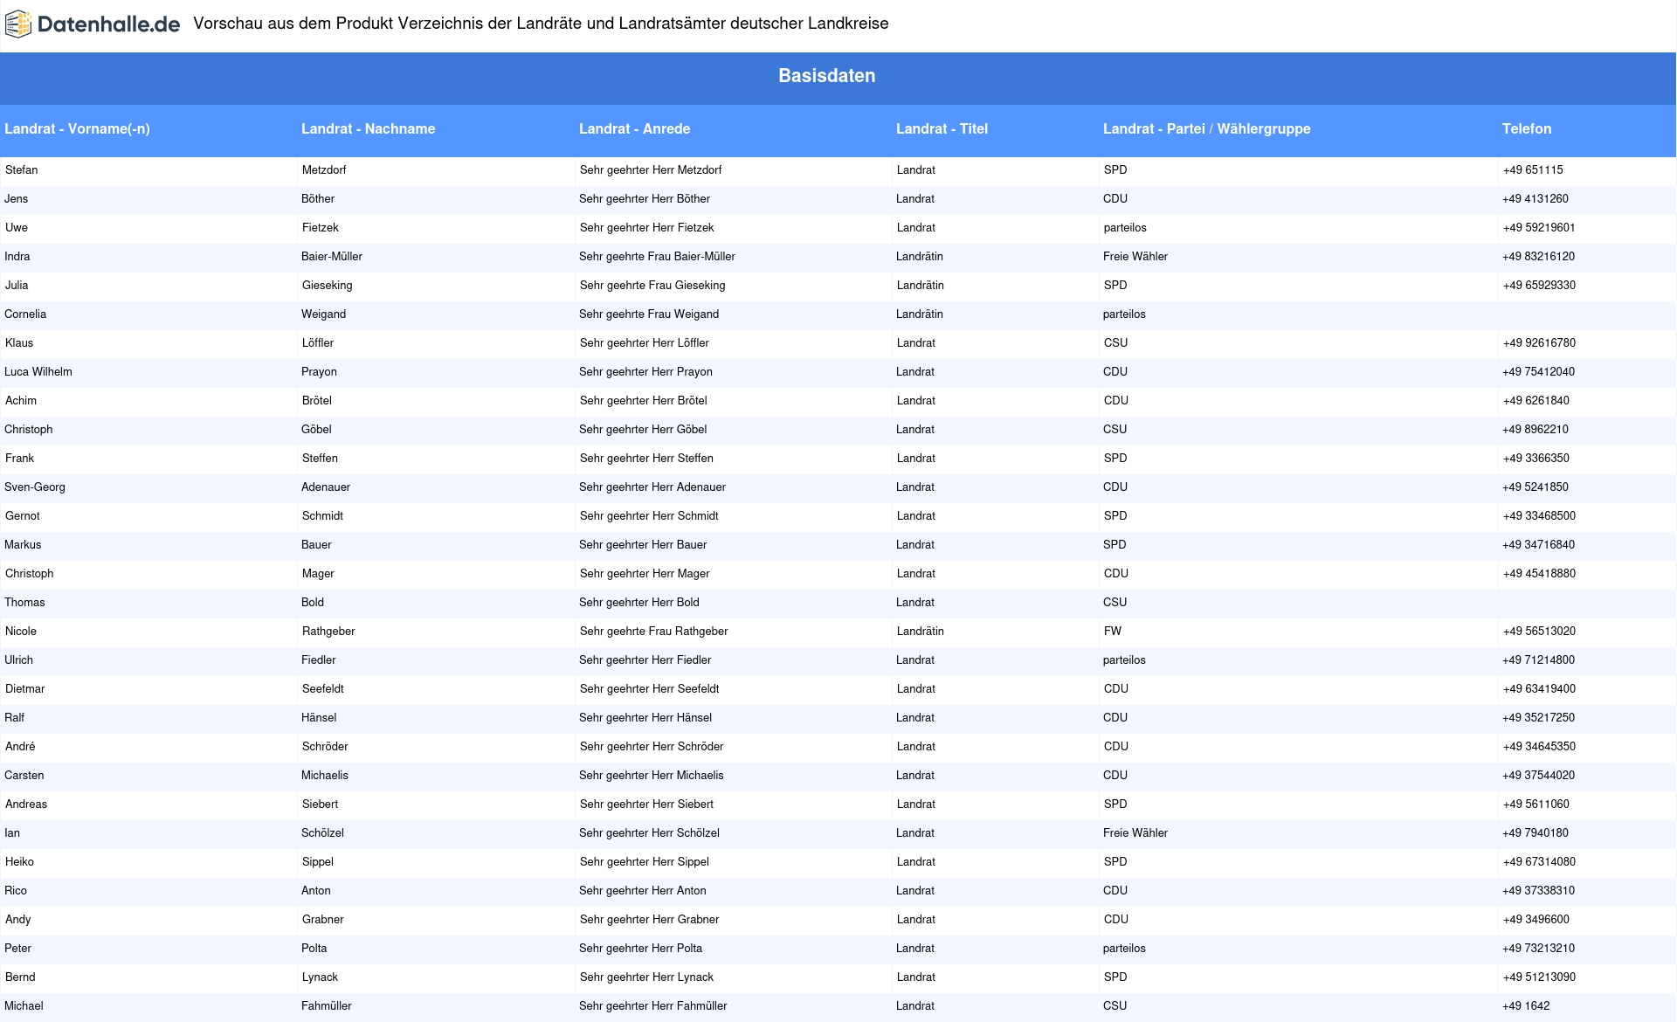Click phone number +49 34716840
Image resolution: width=1677 pixels, height=1022 pixels.
(x=1539, y=545)
